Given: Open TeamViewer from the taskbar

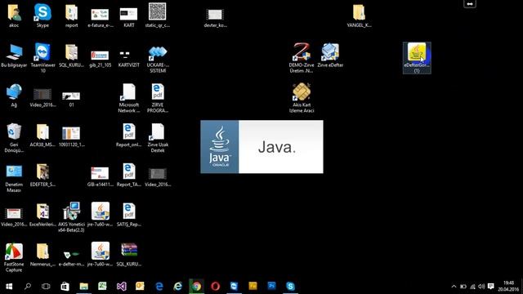Looking at the screenshot, I should click(x=235, y=286).
